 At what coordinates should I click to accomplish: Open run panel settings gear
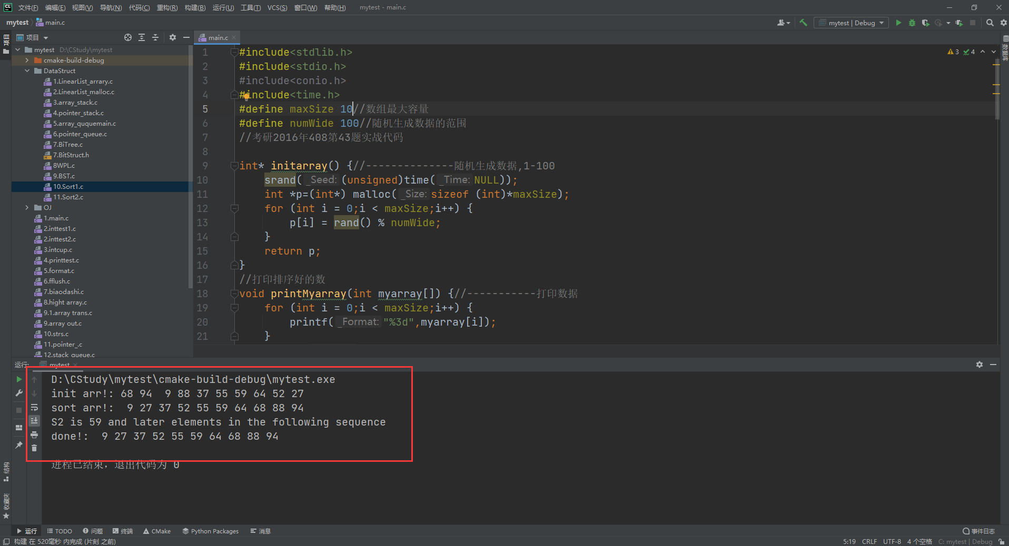[980, 365]
